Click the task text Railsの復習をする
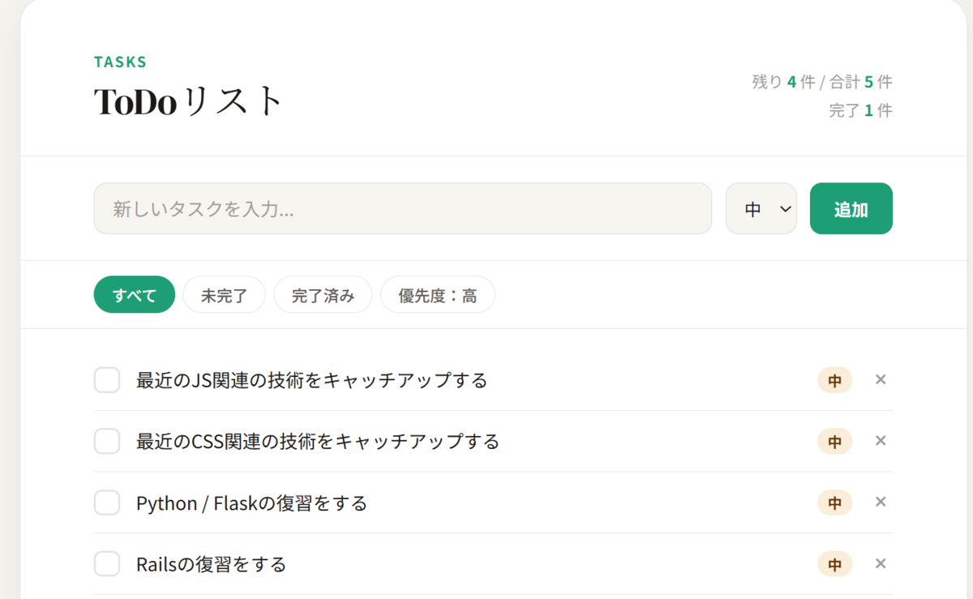This screenshot has height=599, width=973. [212, 564]
